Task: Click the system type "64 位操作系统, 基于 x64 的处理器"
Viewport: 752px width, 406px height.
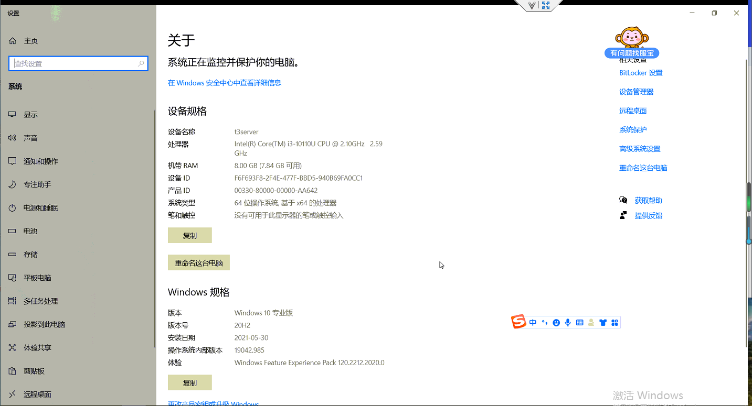Action: pyautogui.click(x=285, y=203)
